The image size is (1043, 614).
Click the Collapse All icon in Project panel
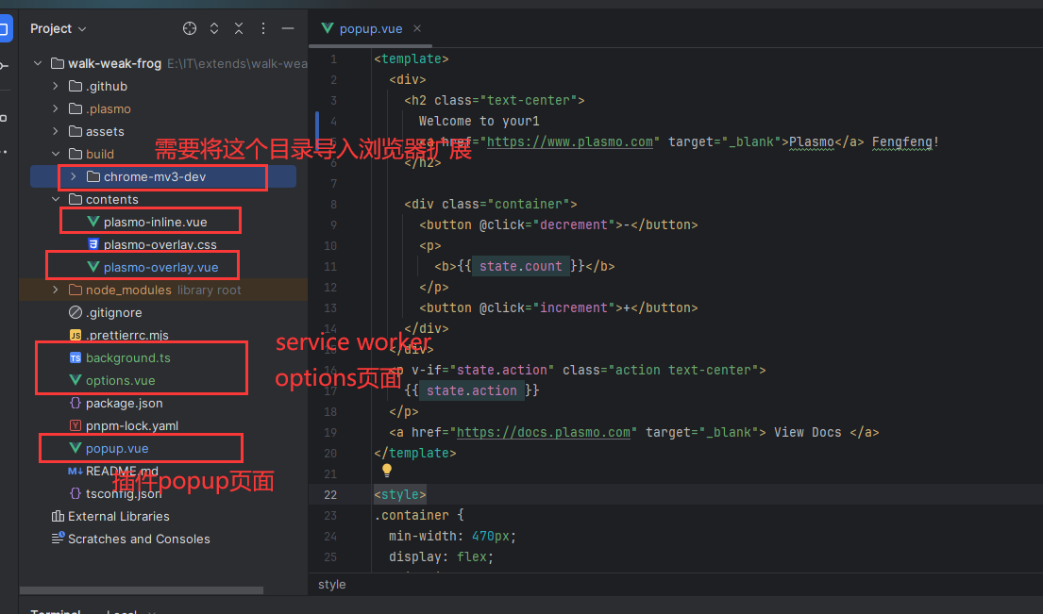point(239,29)
